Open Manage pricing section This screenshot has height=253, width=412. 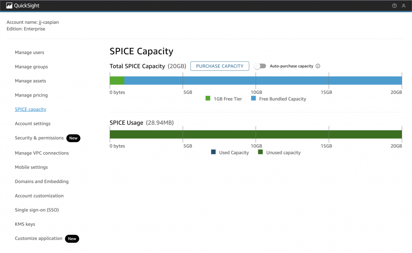[x=31, y=95]
